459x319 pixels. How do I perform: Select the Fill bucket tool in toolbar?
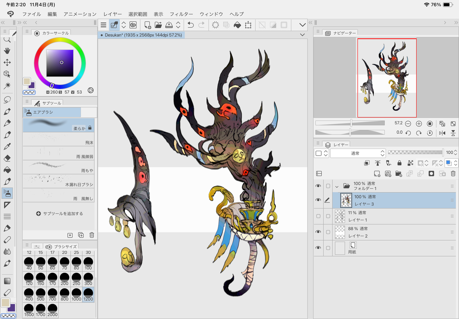point(7,170)
